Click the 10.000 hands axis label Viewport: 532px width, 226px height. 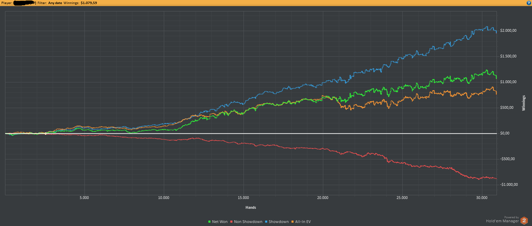pyautogui.click(x=163, y=198)
